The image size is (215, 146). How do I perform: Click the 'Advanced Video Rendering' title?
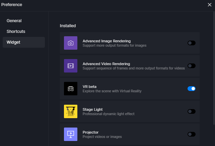[106, 64]
